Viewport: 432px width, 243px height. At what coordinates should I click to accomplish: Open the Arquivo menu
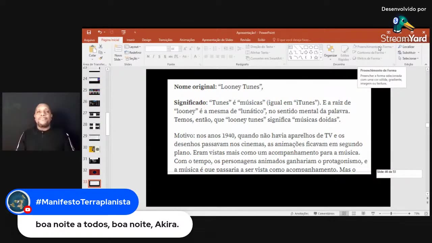pos(89,40)
